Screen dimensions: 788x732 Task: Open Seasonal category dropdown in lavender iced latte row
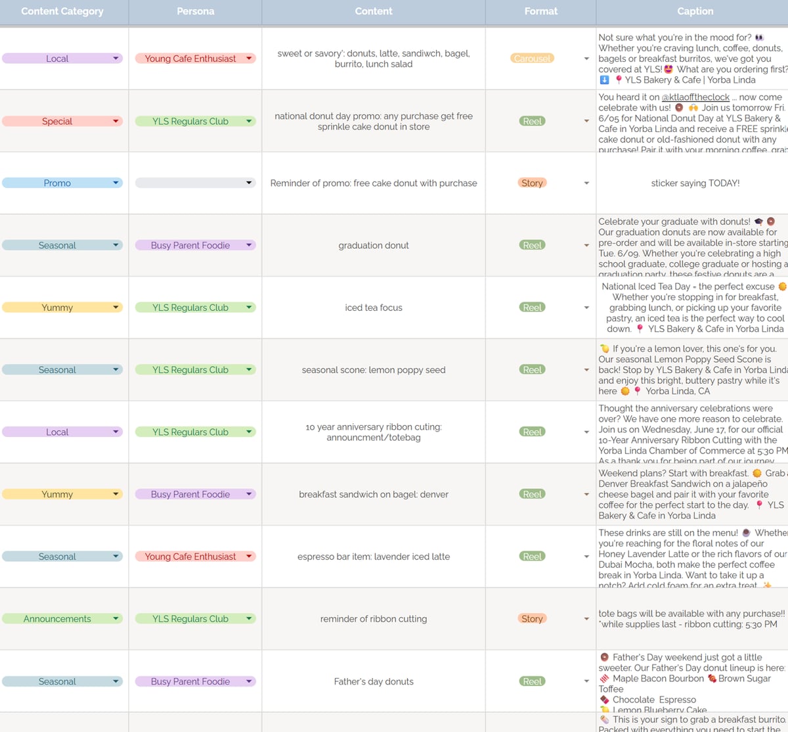click(x=62, y=556)
